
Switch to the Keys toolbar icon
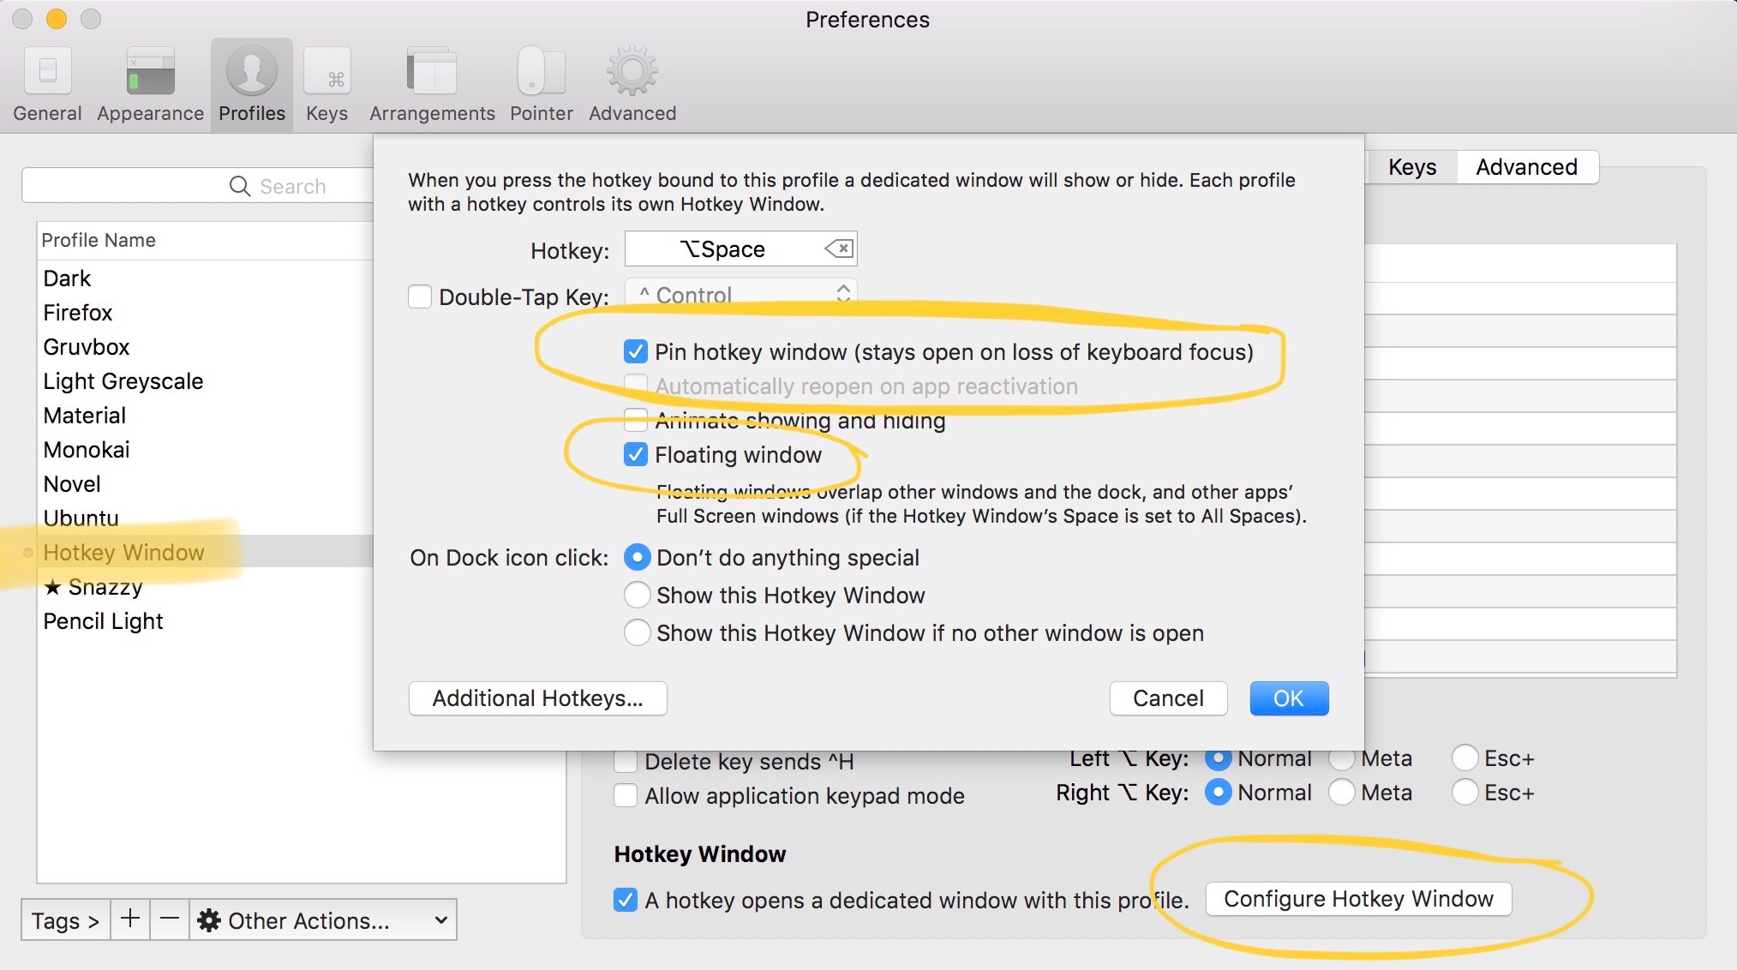click(x=326, y=72)
